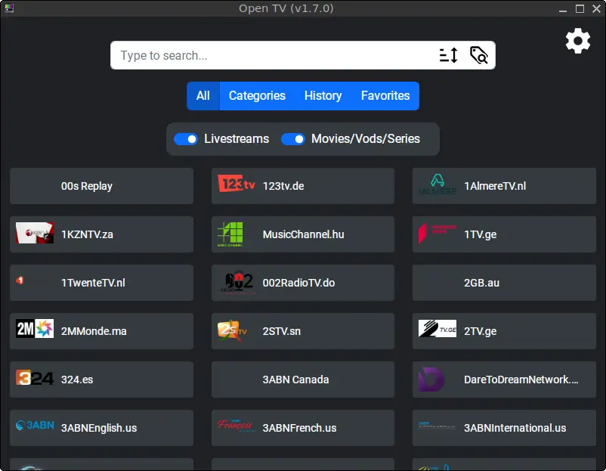Click the 1TwenteTV.nl small red logo
The height and width of the screenshot is (471, 606).
(x=20, y=280)
